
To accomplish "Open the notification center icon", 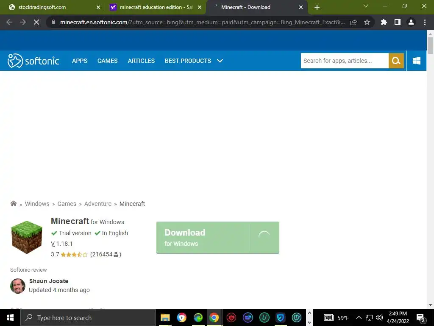I will 421,318.
